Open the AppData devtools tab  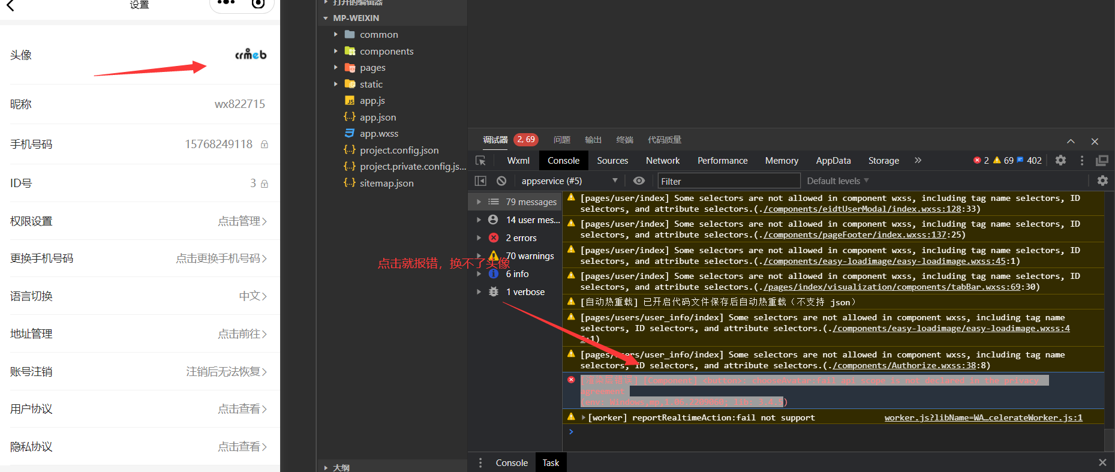[x=833, y=161]
